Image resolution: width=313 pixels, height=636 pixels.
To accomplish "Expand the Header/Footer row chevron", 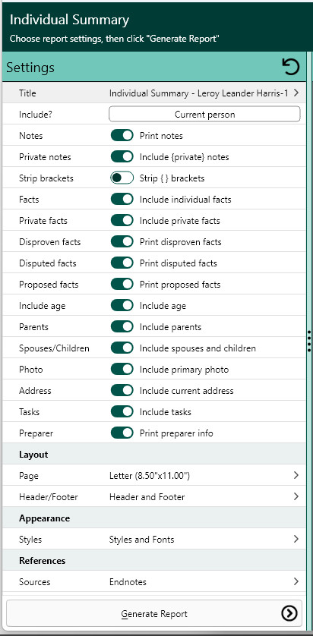I will 296,496.
